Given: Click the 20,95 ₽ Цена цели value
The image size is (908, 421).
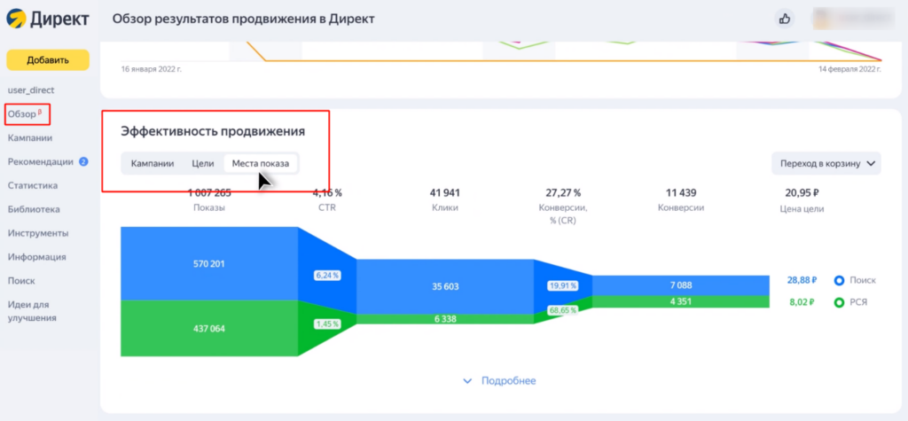Looking at the screenshot, I should [x=802, y=193].
